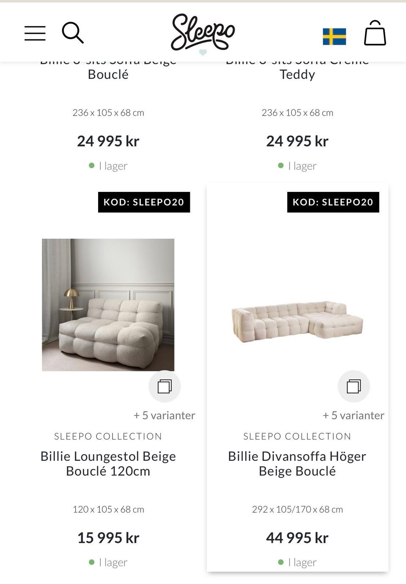Open the hamburger navigation menu

[x=35, y=33]
